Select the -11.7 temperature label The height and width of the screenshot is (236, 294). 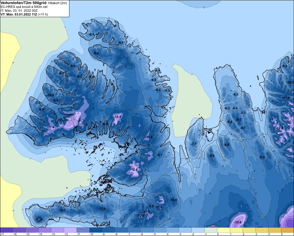coord(81,121)
